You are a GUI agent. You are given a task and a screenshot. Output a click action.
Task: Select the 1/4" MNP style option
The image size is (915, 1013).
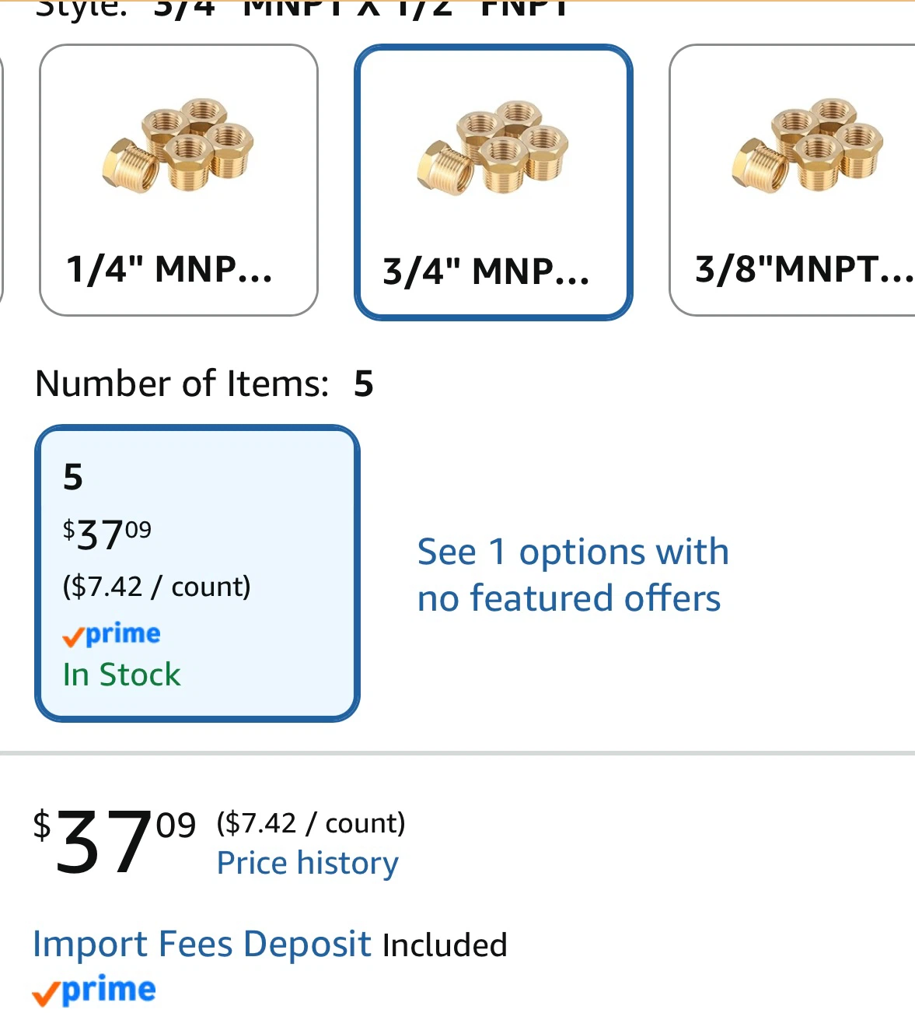point(179,180)
